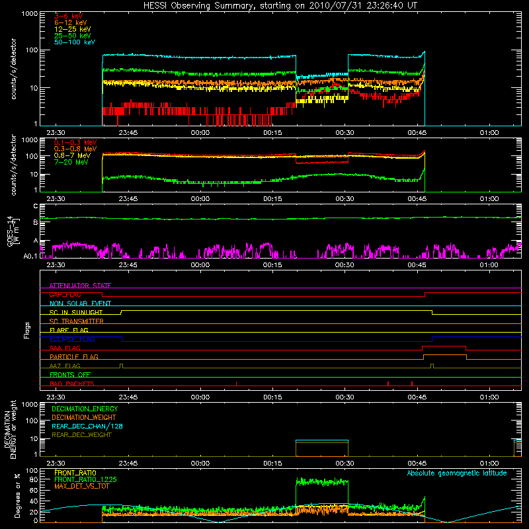Select the 25-50 keV legend label
This screenshot has height=529, width=529.
tap(73, 36)
